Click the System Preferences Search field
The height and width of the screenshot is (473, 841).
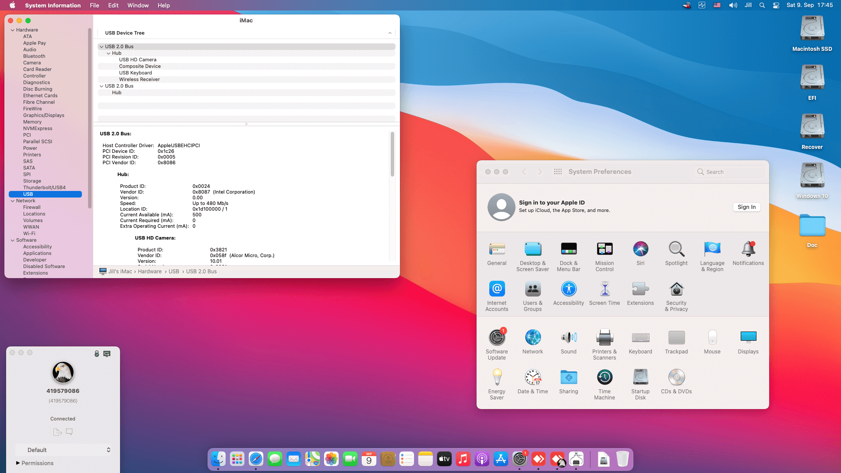(x=728, y=172)
